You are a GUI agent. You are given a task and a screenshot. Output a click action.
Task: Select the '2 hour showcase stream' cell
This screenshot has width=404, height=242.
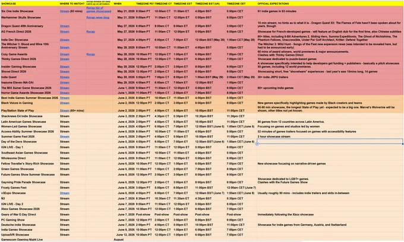coord(330,136)
